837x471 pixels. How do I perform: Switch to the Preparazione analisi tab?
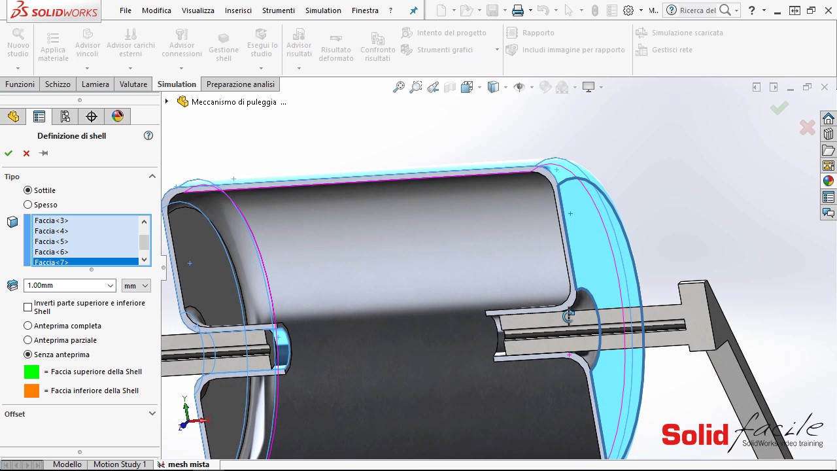click(241, 84)
